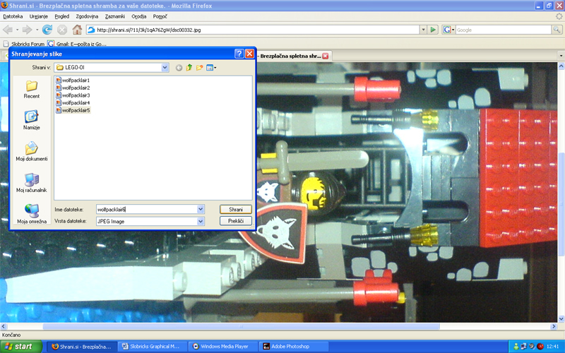Select file wolfpacklair3
This screenshot has width=565, height=353.
pos(73,95)
